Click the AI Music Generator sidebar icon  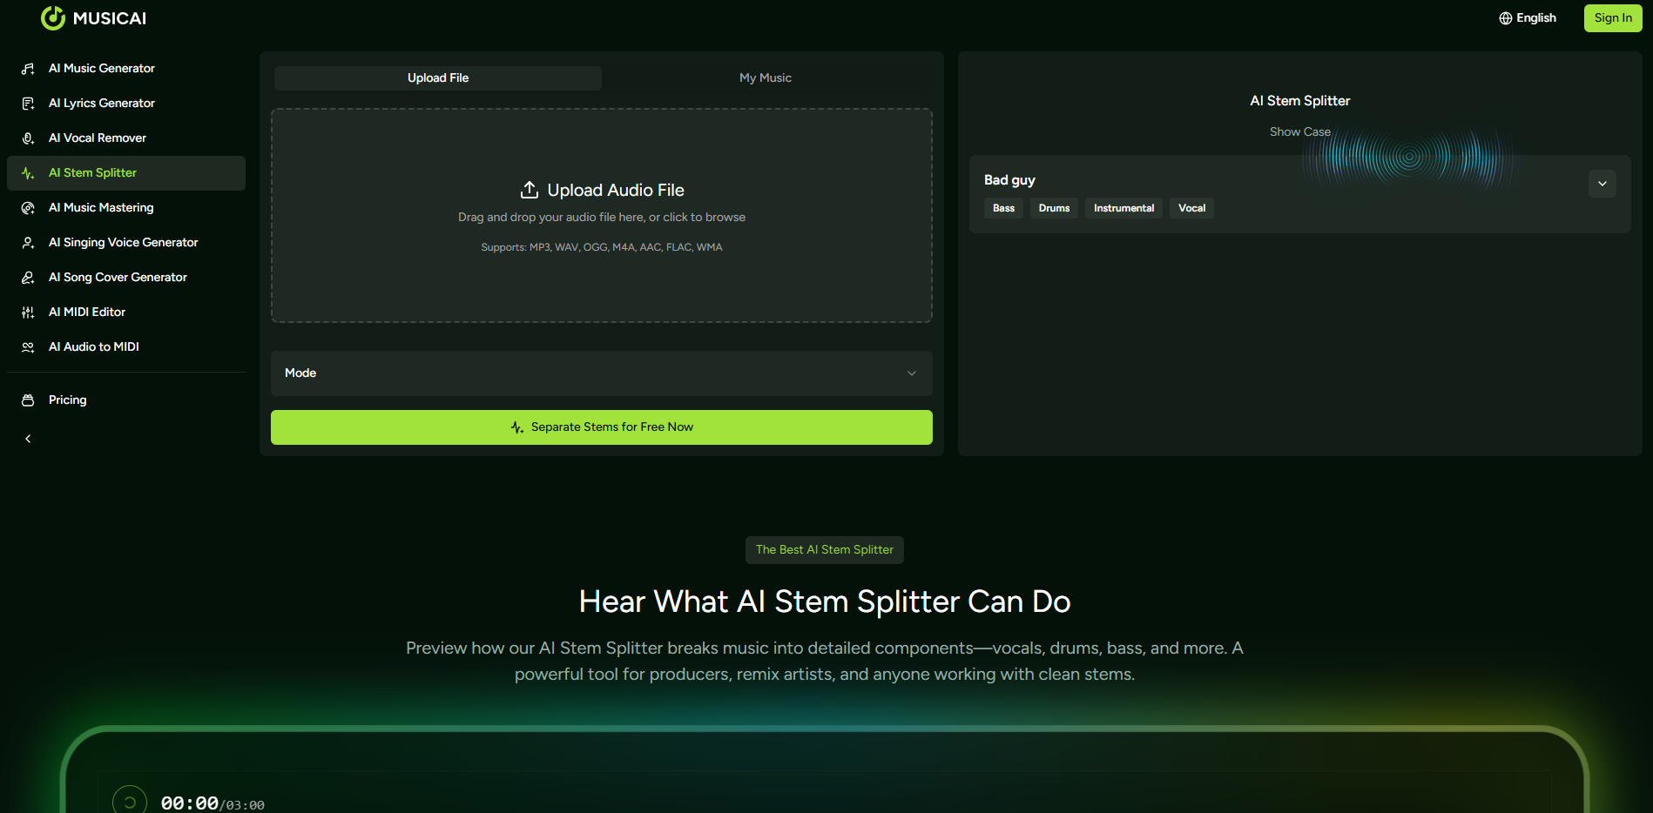(x=28, y=69)
